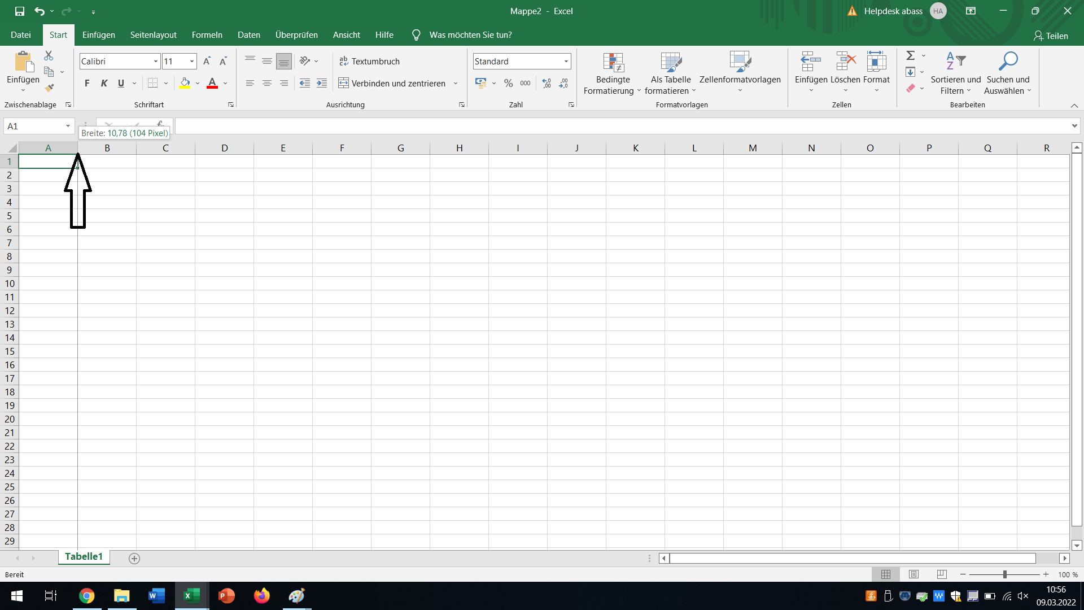Switch to the Seitenlayout tab
Image resolution: width=1084 pixels, height=610 pixels.
(x=153, y=34)
